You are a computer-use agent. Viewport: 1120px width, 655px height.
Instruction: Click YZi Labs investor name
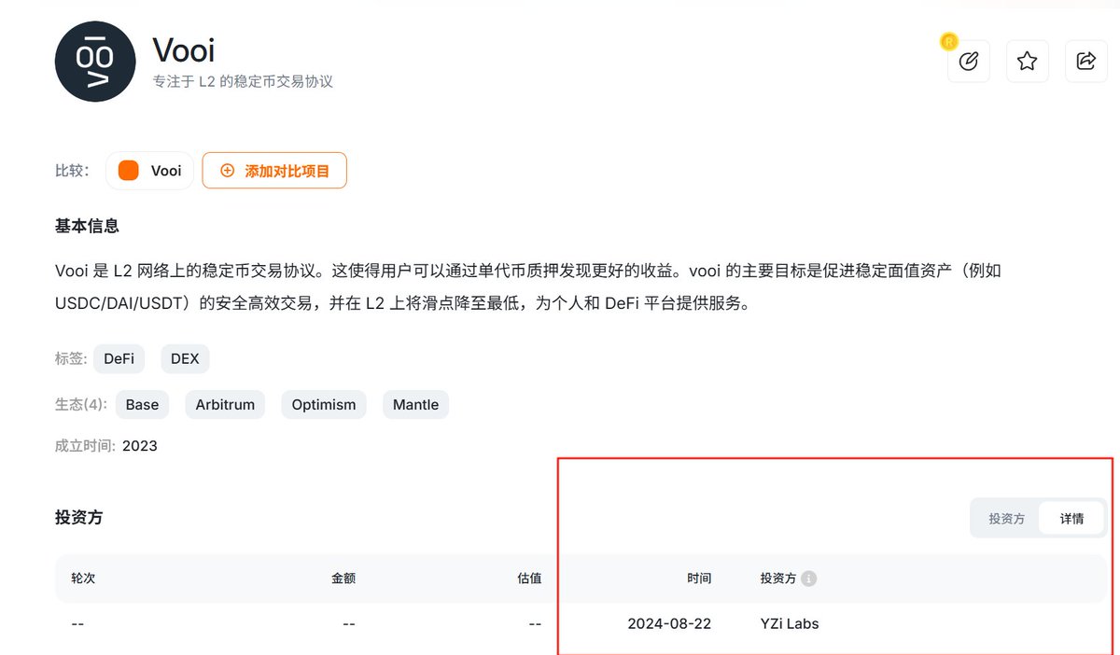790,623
